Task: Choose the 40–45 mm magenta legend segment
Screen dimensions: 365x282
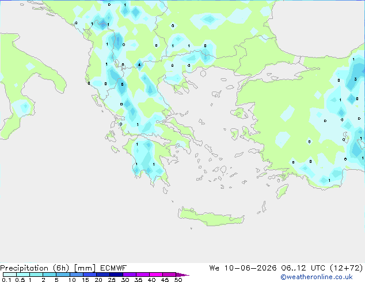Action: 156,275
